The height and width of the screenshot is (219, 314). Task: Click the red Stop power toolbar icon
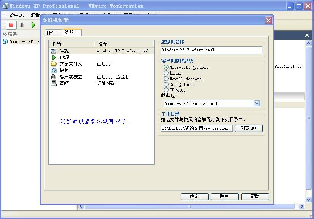(x=11, y=25)
